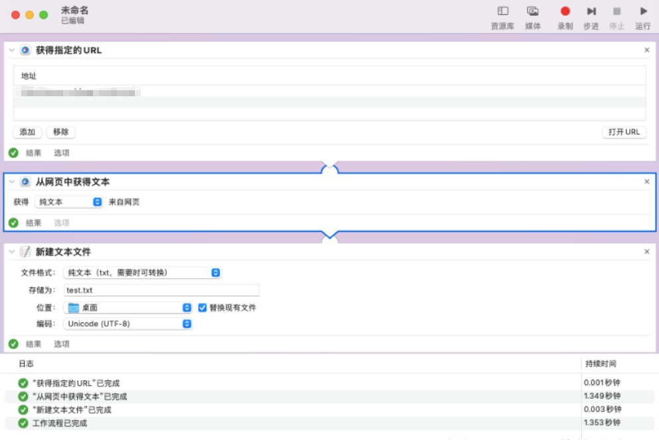Click the 存为 filename field test.txt

click(161, 290)
